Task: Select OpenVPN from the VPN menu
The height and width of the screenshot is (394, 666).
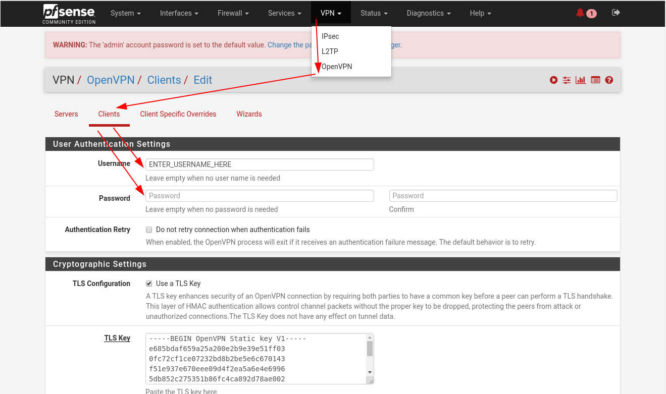Action: pos(337,67)
